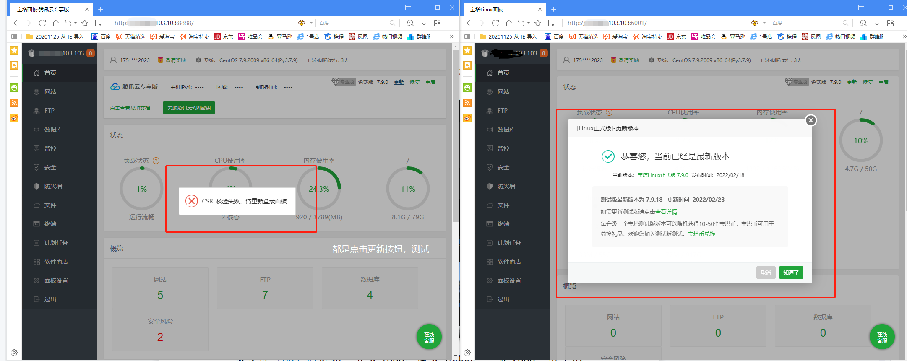
Task: Click 重启 link in right window
Action: tap(884, 82)
